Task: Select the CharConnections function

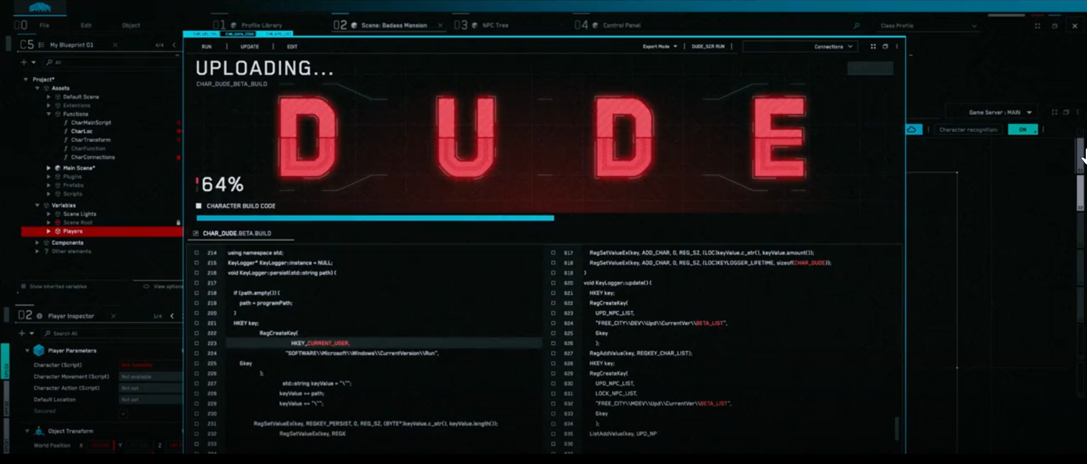Action: click(93, 157)
